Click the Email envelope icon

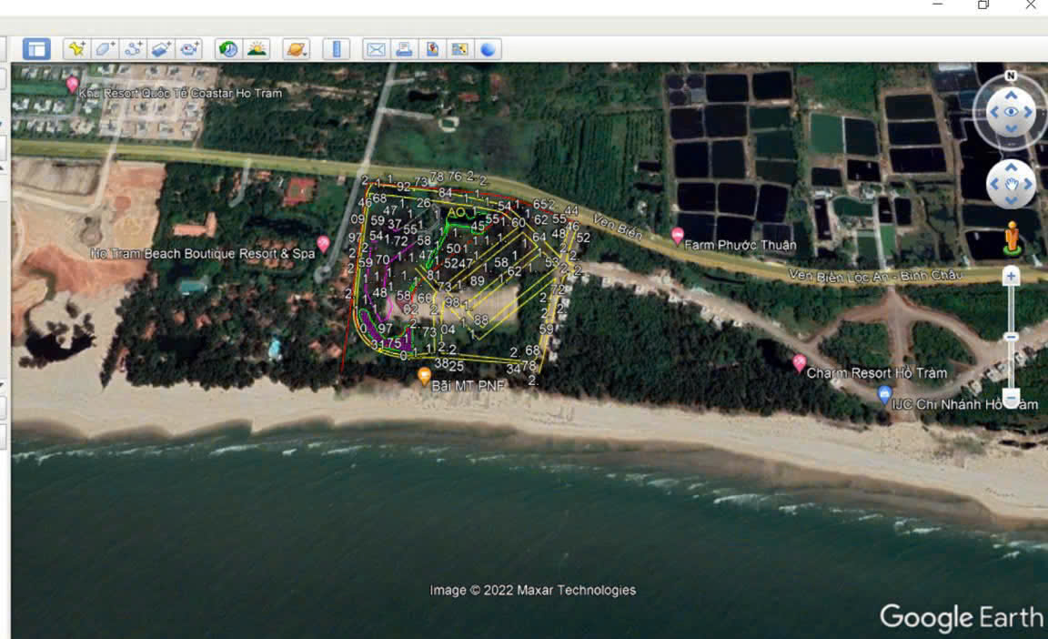click(376, 49)
